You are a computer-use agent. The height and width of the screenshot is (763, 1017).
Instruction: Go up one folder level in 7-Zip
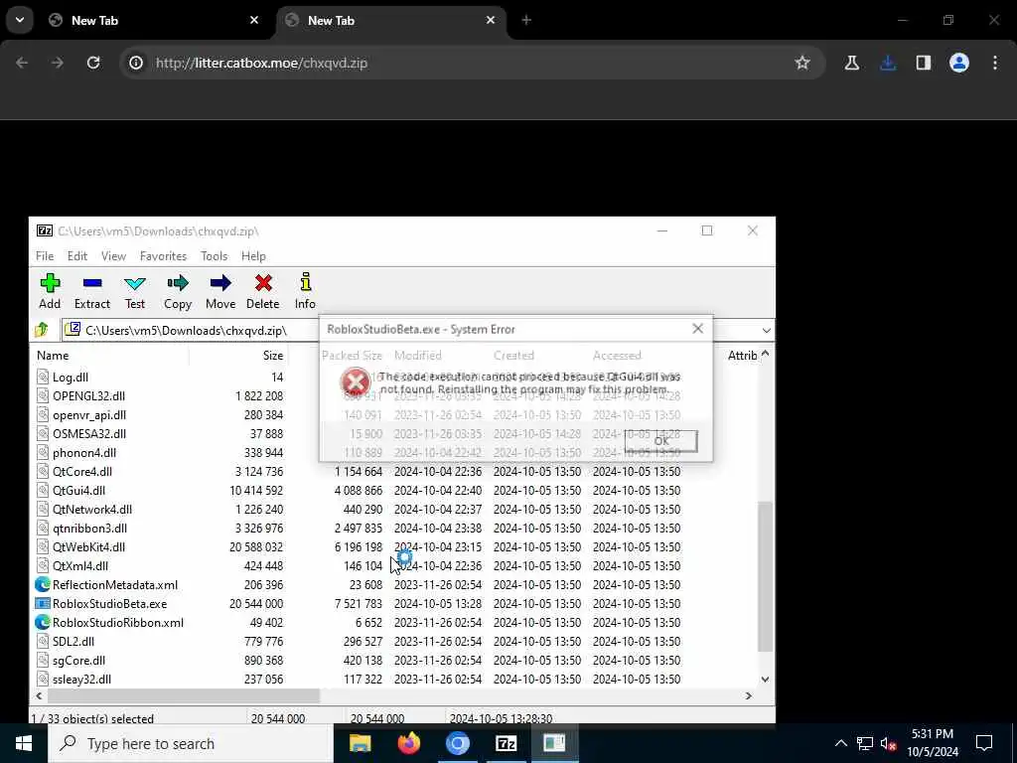42,330
